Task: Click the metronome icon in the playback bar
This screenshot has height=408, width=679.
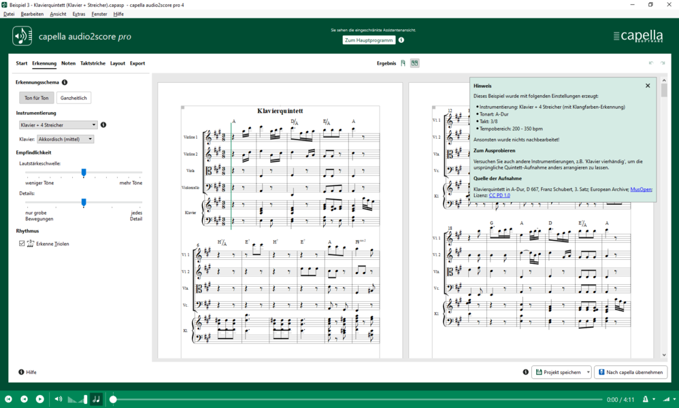Action: click(645, 399)
